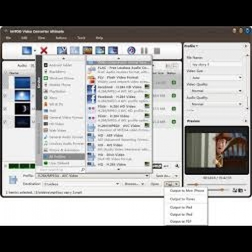Viewport: 252px width, 252px height.
Task: Toggle checkbox of second file row
Action: tap(5, 96)
